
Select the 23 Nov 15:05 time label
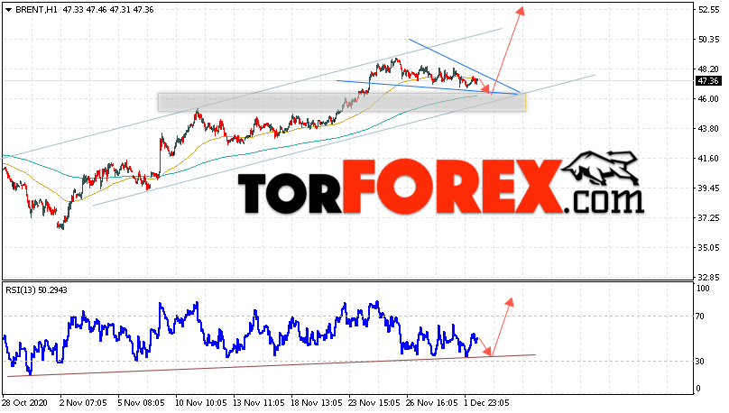[x=374, y=403]
